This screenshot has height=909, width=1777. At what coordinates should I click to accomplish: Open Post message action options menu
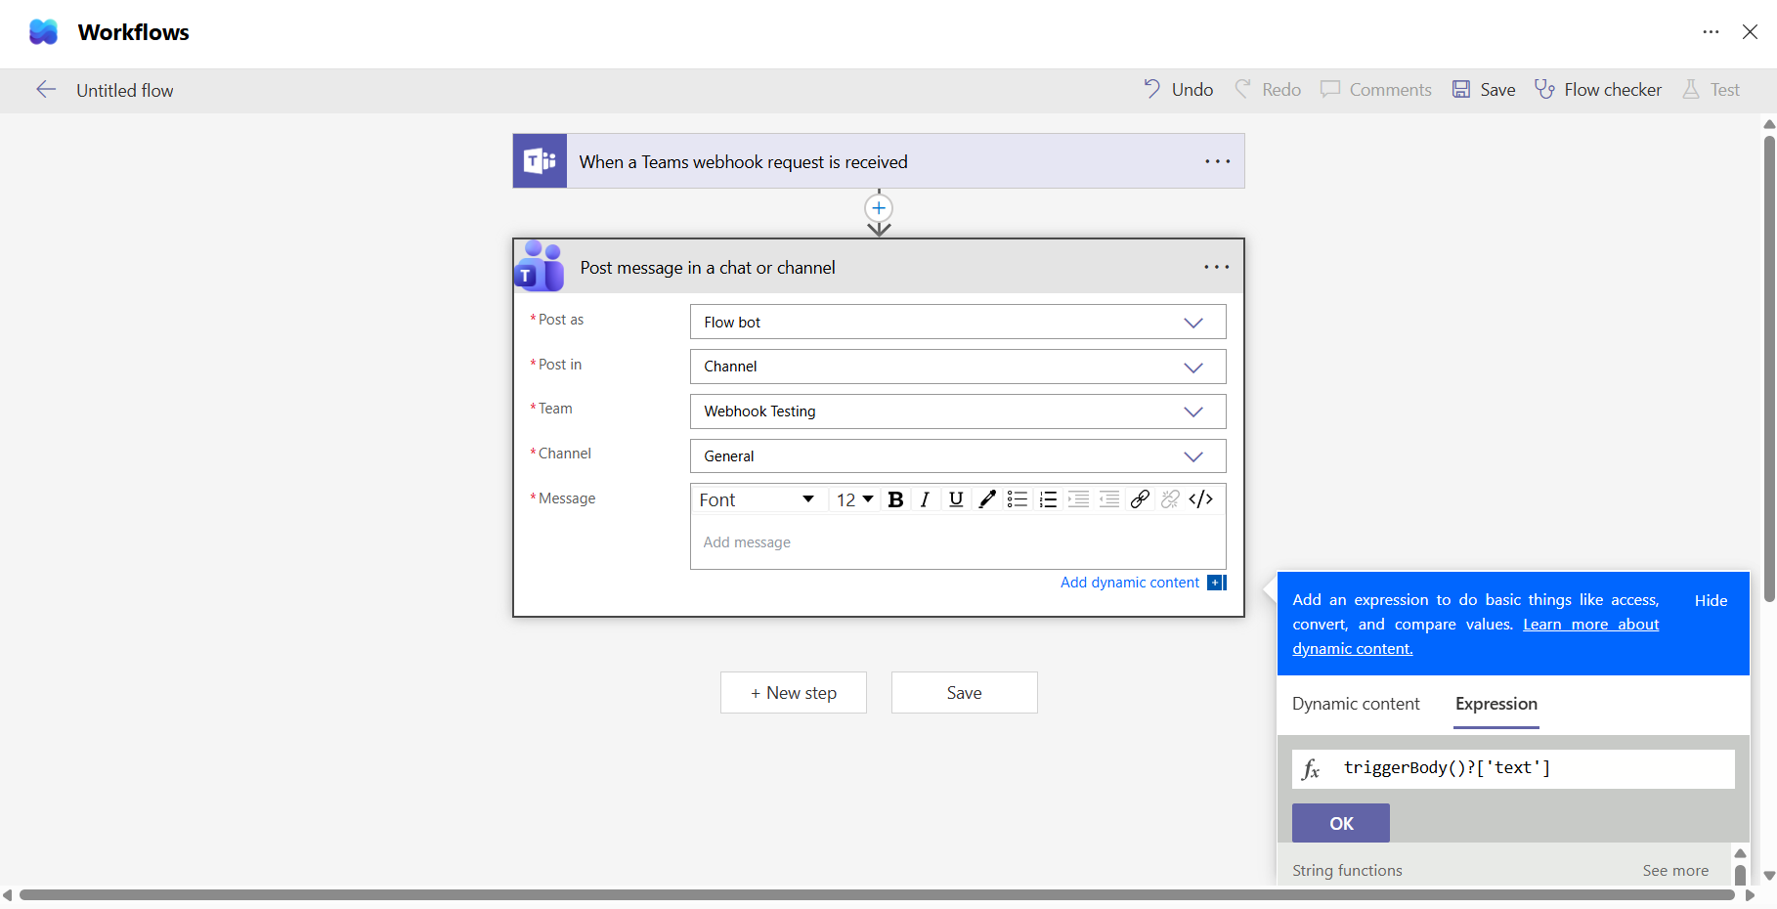[1217, 267]
